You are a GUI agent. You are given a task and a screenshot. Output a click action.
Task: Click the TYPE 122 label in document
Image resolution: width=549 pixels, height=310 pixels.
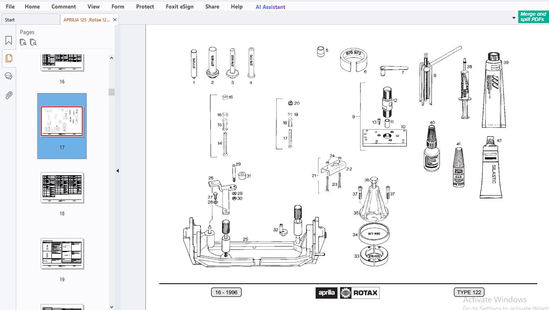(469, 292)
